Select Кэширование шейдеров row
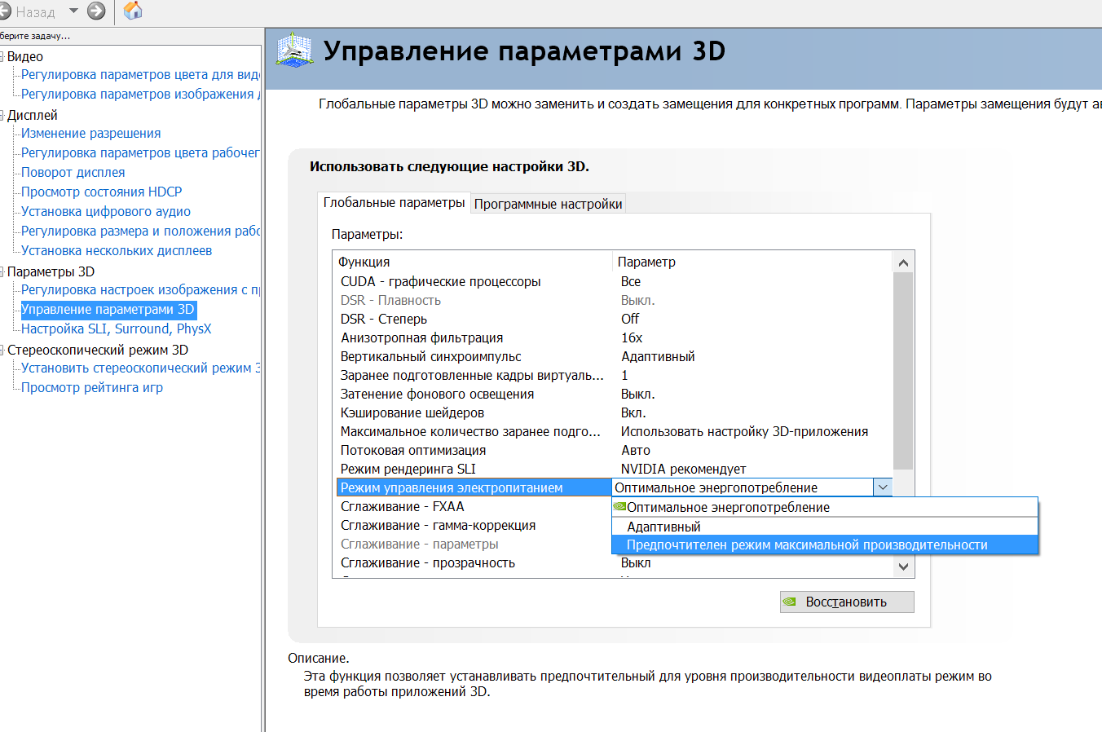Viewport: 1102px width, 732px height. 613,413
